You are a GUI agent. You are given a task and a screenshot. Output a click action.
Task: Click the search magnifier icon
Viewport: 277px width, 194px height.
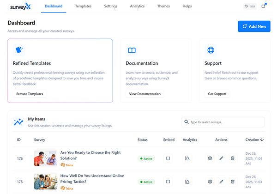187,122
